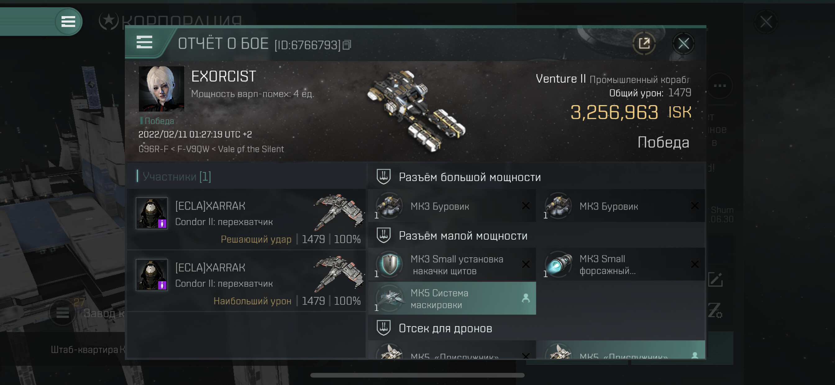835x385 pixels.
Task: Close the battle report window
Action: click(683, 43)
